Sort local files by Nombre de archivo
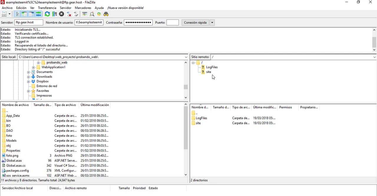This screenshot has width=377, height=196. [16, 105]
